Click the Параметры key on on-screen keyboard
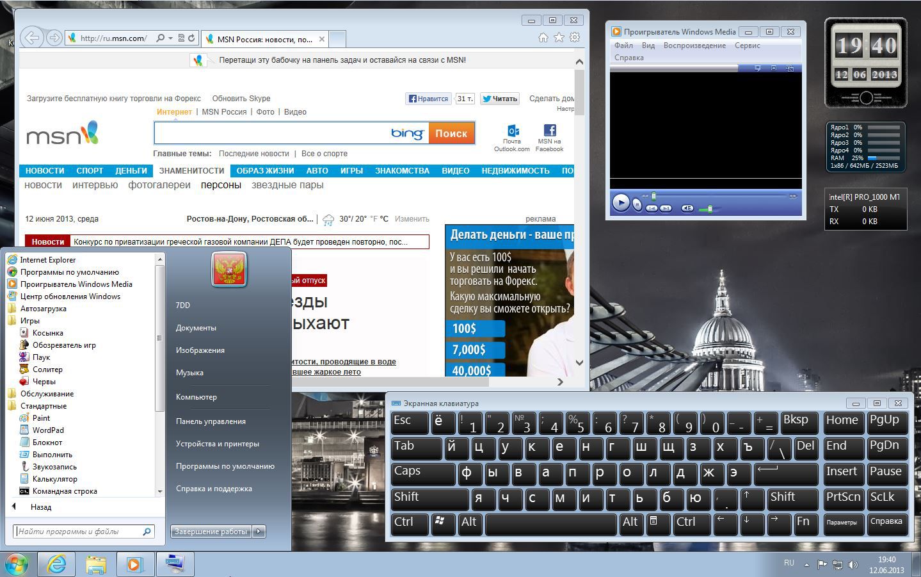 (x=843, y=524)
